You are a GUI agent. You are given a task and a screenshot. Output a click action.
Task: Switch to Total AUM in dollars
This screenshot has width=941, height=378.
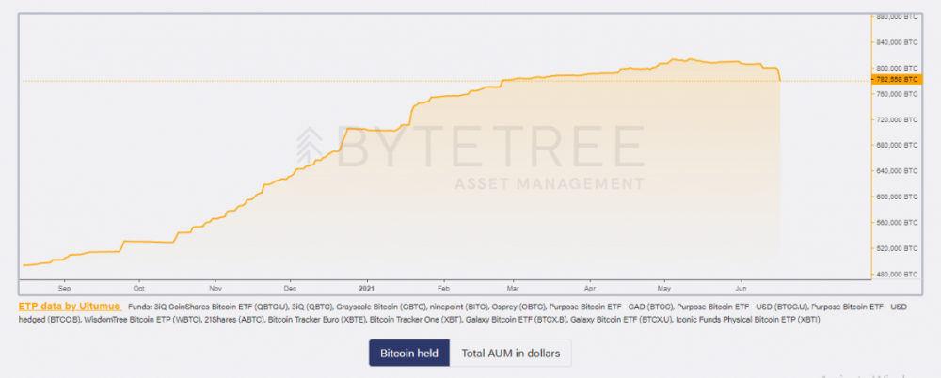pos(511,354)
